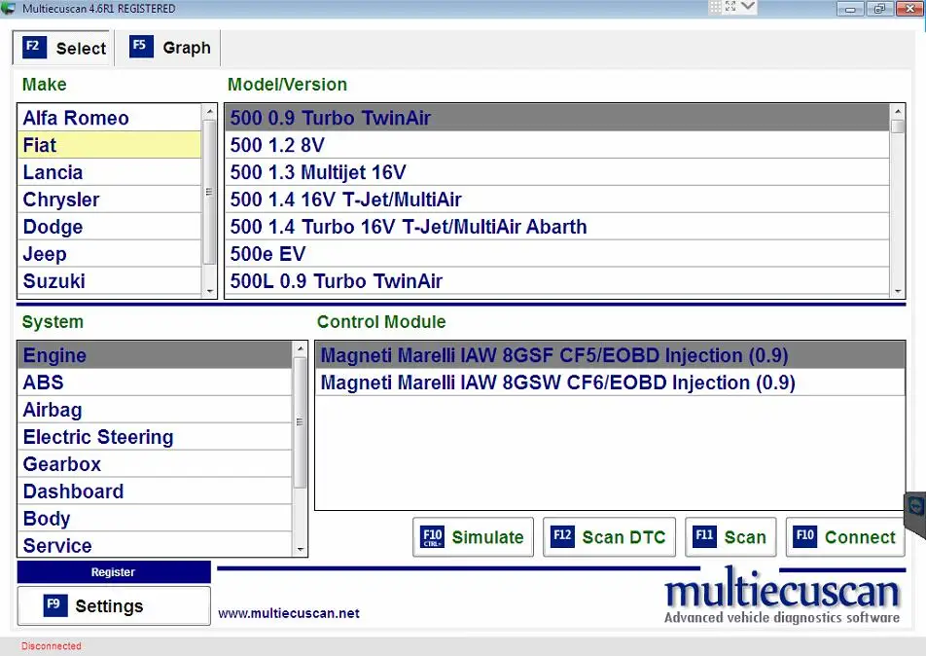Click title bar fullscreen arrows icon
This screenshot has width=926, height=656.
tap(730, 7)
